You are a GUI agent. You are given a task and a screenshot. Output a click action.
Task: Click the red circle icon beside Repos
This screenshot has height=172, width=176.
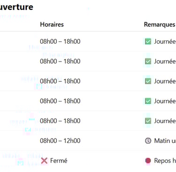tap(148, 161)
